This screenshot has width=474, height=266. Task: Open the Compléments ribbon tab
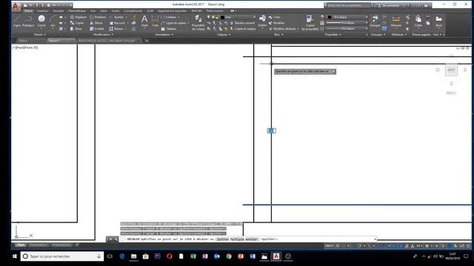tap(133, 11)
